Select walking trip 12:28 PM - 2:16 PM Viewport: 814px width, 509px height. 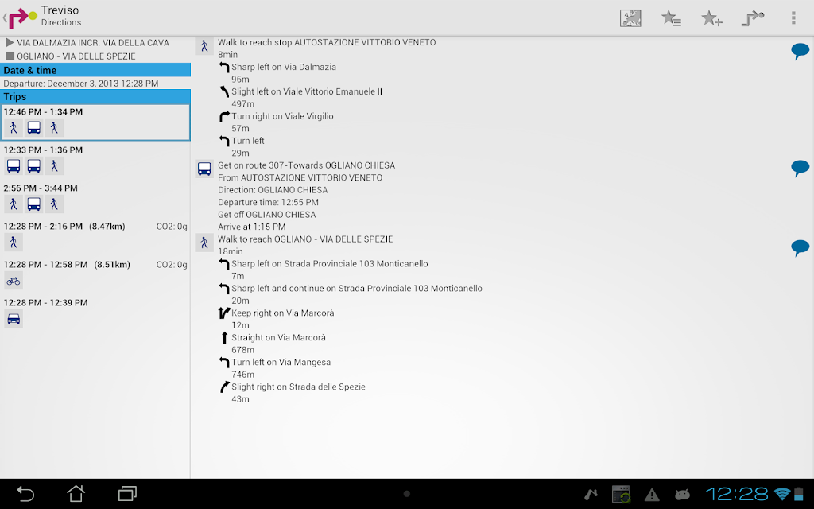pyautogui.click(x=95, y=237)
